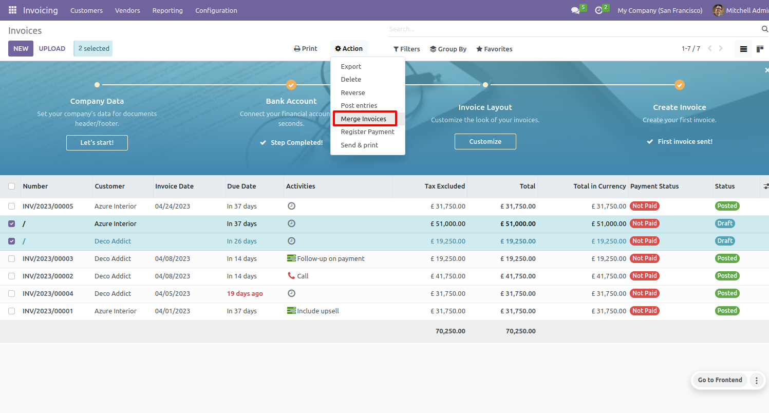
Task: Click activity clock for draft Deco Addict invoice
Action: click(291, 241)
